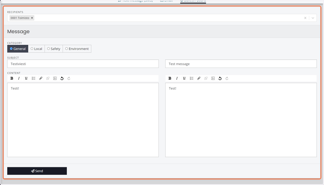
Task: Switch to the Bulletin Board tab
Action: [193, 1]
